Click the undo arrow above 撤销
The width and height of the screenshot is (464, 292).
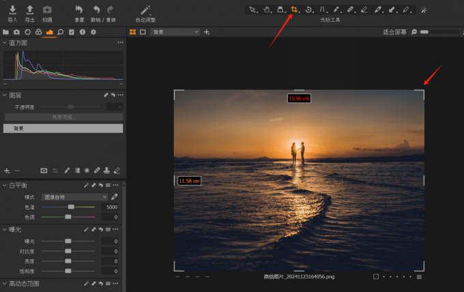[x=96, y=10]
